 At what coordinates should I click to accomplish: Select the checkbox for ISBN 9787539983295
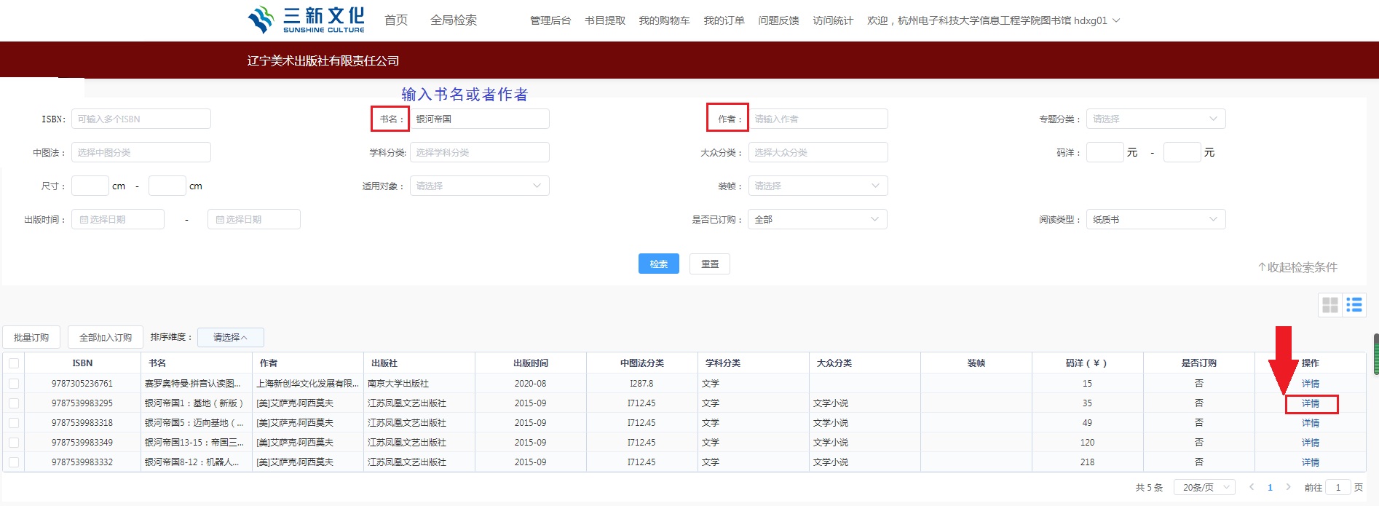(x=14, y=403)
